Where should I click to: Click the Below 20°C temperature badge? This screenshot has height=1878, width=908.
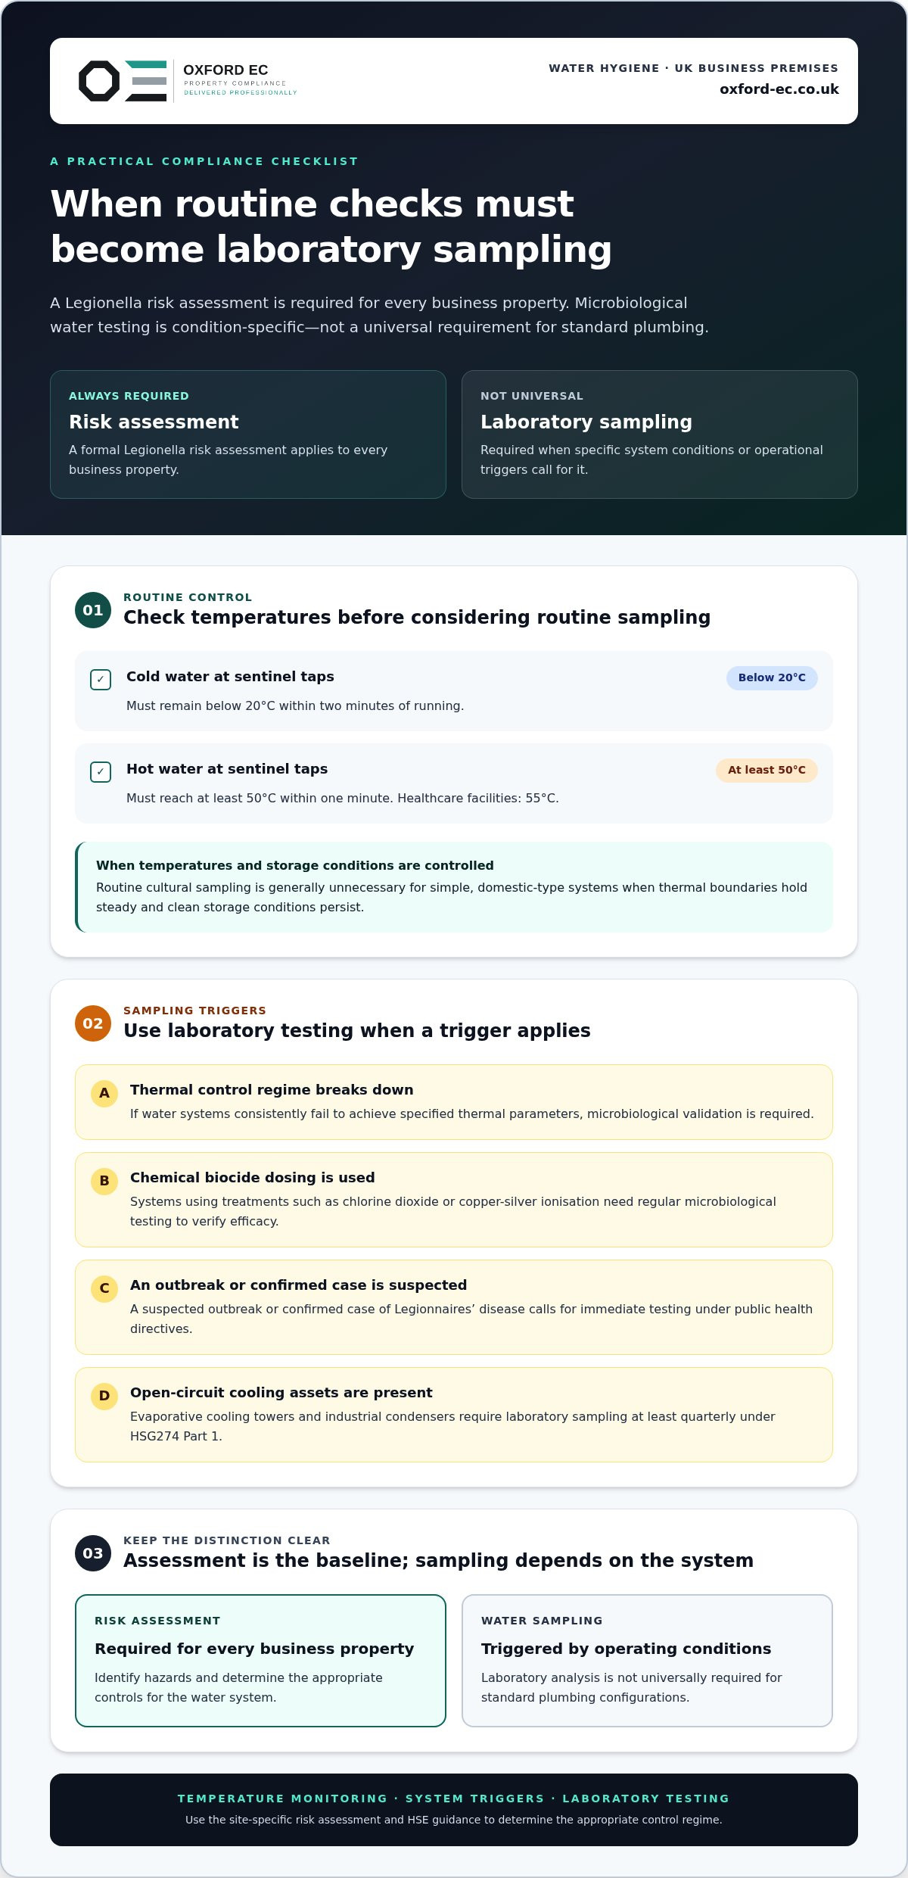tap(772, 677)
